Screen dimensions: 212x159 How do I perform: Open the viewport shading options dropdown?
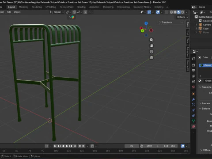(x=186, y=12)
